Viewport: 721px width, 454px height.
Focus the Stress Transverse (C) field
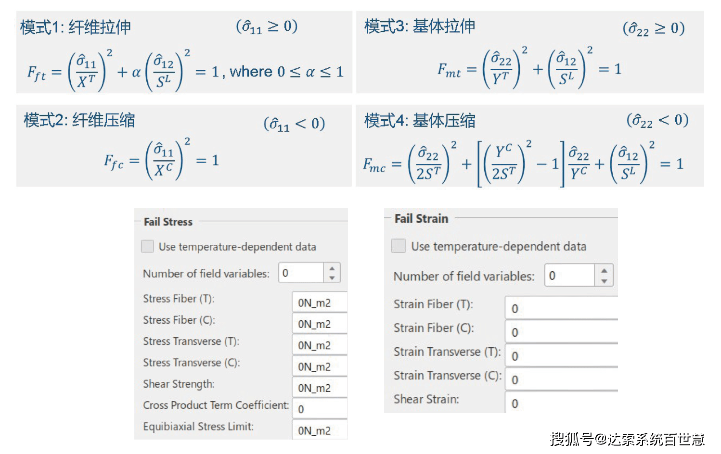(320, 366)
